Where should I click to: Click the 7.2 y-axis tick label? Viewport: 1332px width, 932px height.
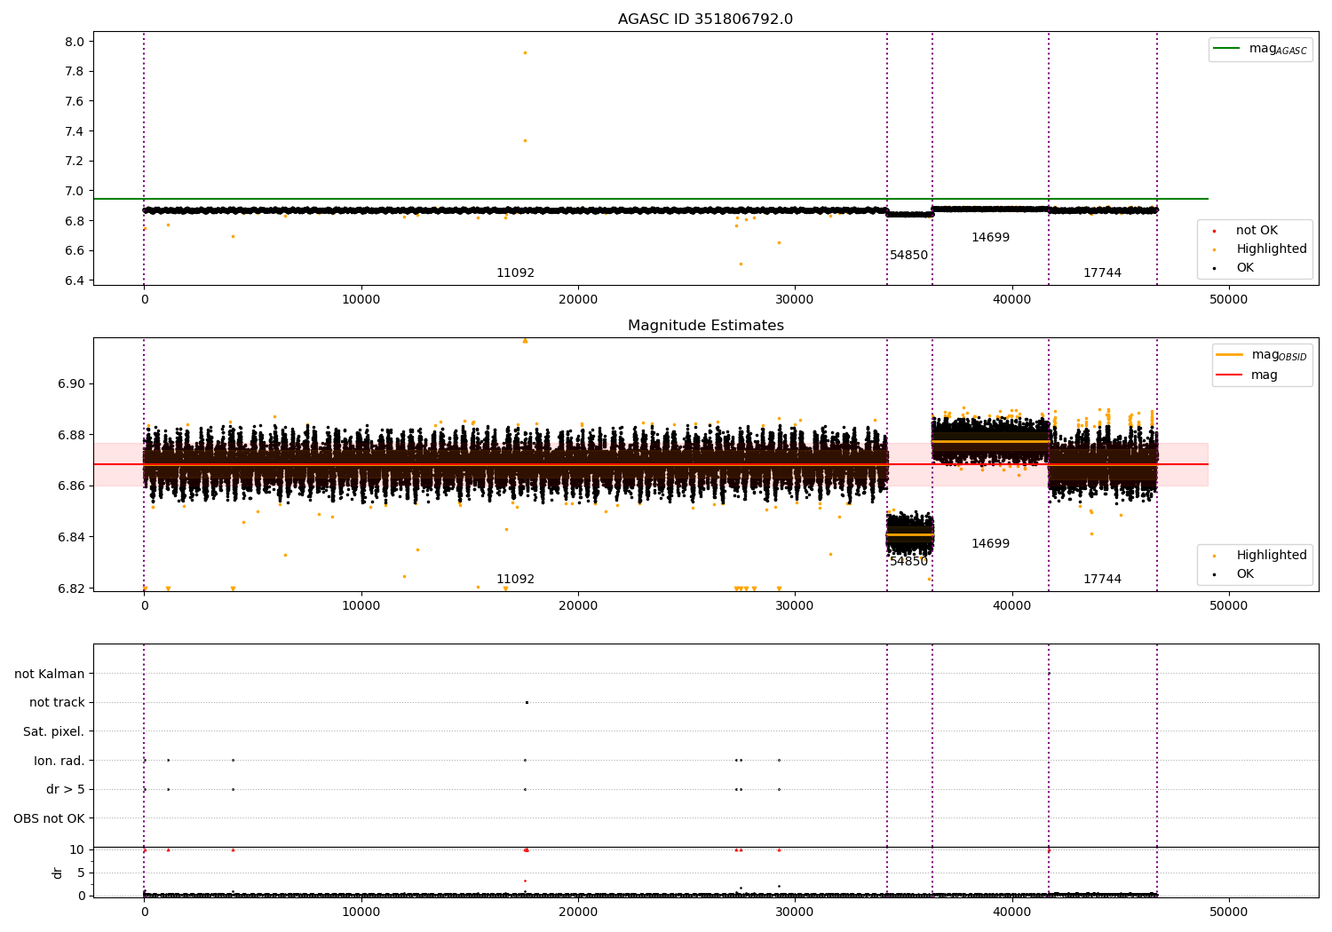coord(75,162)
